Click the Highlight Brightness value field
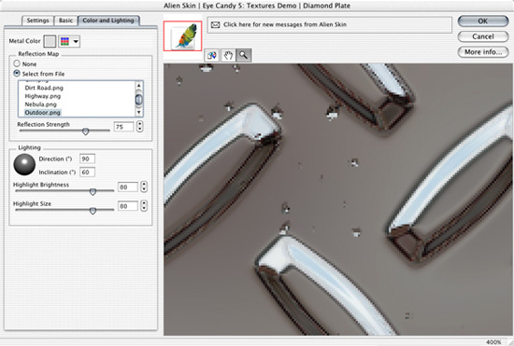The width and height of the screenshot is (514, 346). [x=128, y=187]
